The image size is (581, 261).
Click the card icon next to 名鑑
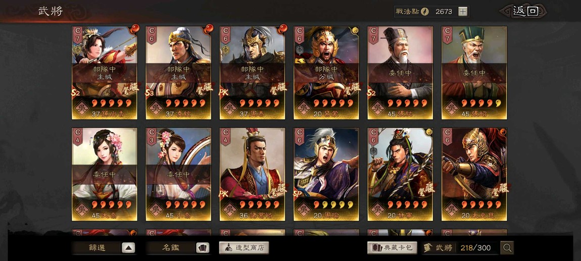[202, 248]
